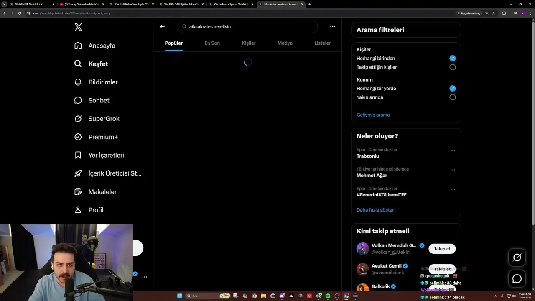Open a new browser tab

pos(309,4)
